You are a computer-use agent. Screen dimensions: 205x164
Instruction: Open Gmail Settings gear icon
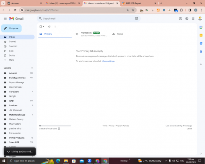tap(187, 18)
